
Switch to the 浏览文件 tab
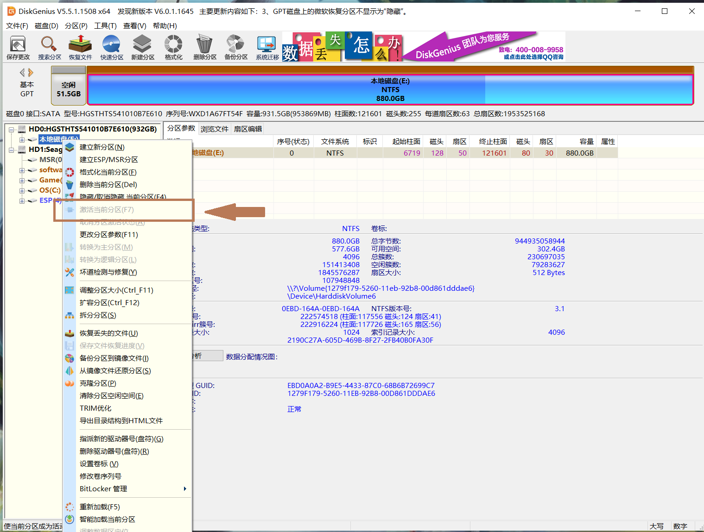coord(214,129)
